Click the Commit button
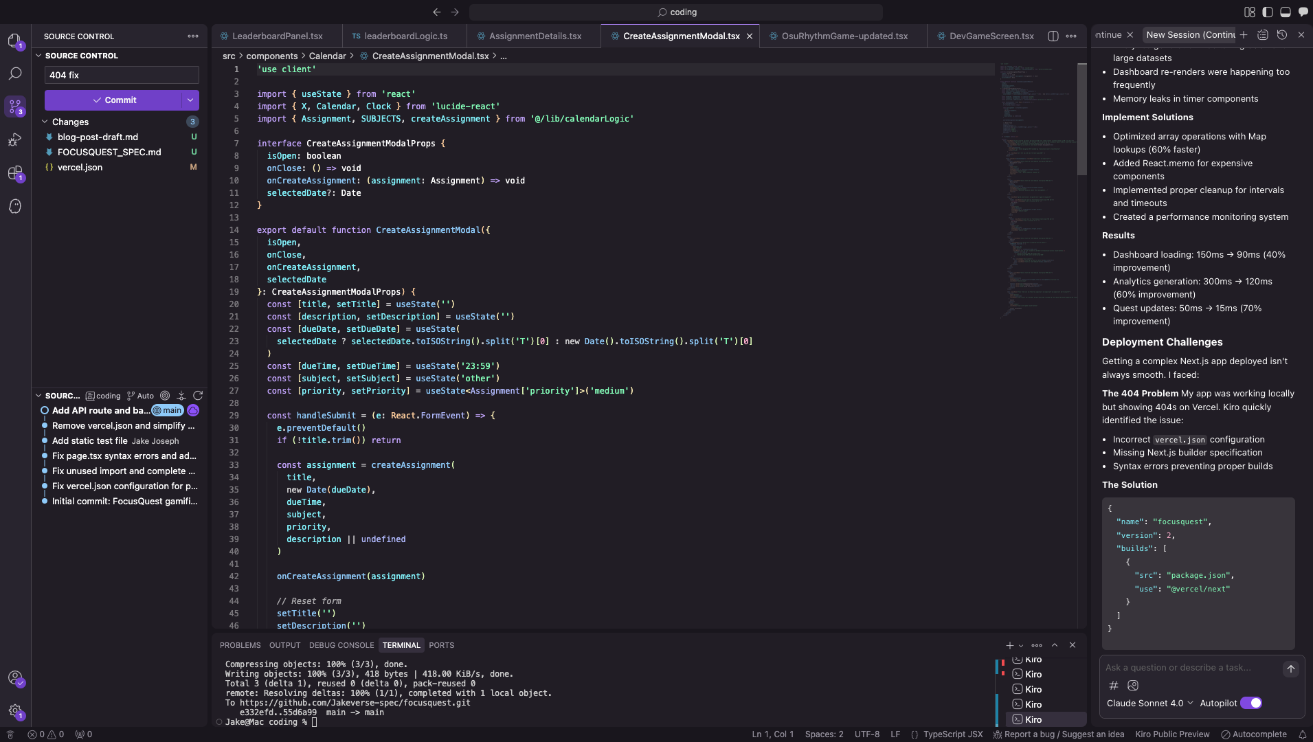 pyautogui.click(x=113, y=100)
